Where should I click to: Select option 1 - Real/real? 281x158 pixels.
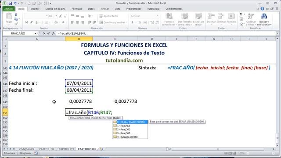130,126
